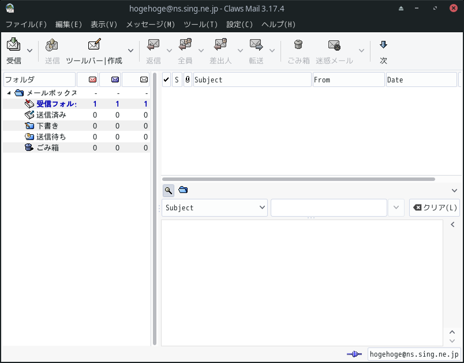Image resolution: width=464 pixels, height=363 pixels.
Task: Open the メッセージ(M) menu
Action: click(150, 25)
